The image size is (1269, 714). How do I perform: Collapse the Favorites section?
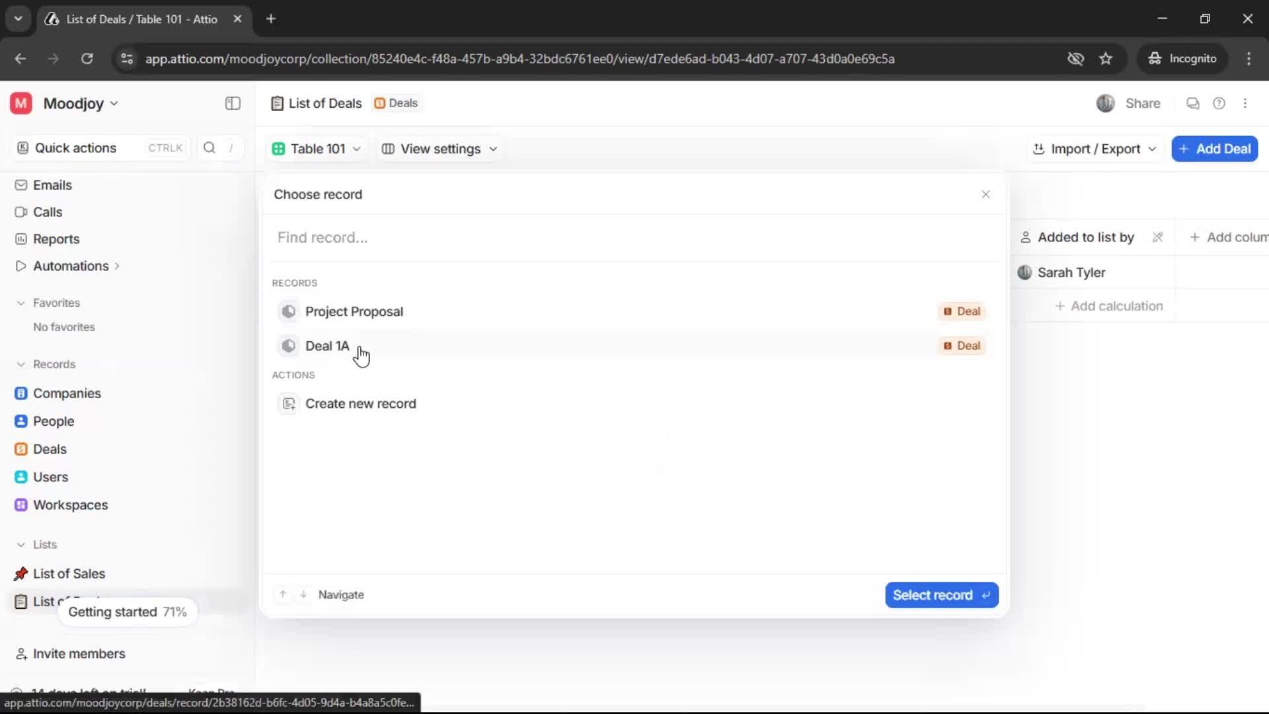coord(20,303)
